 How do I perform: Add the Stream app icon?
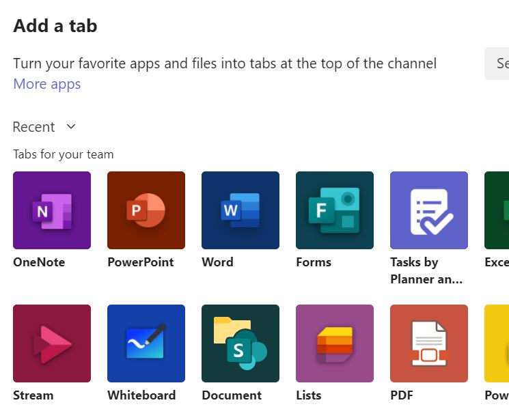tap(52, 343)
